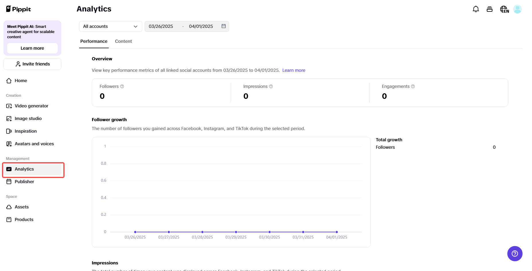Open the help button in bottom corner

pos(515,253)
